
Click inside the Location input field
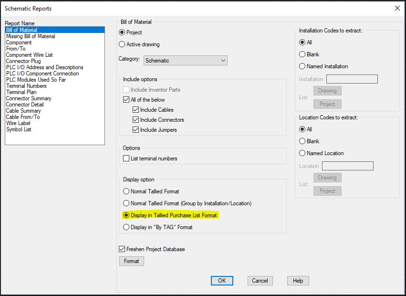coord(347,166)
